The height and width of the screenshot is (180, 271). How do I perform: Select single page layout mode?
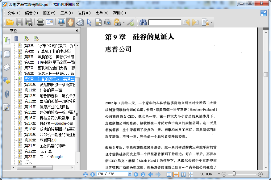pyautogui.click(x=169, y=174)
